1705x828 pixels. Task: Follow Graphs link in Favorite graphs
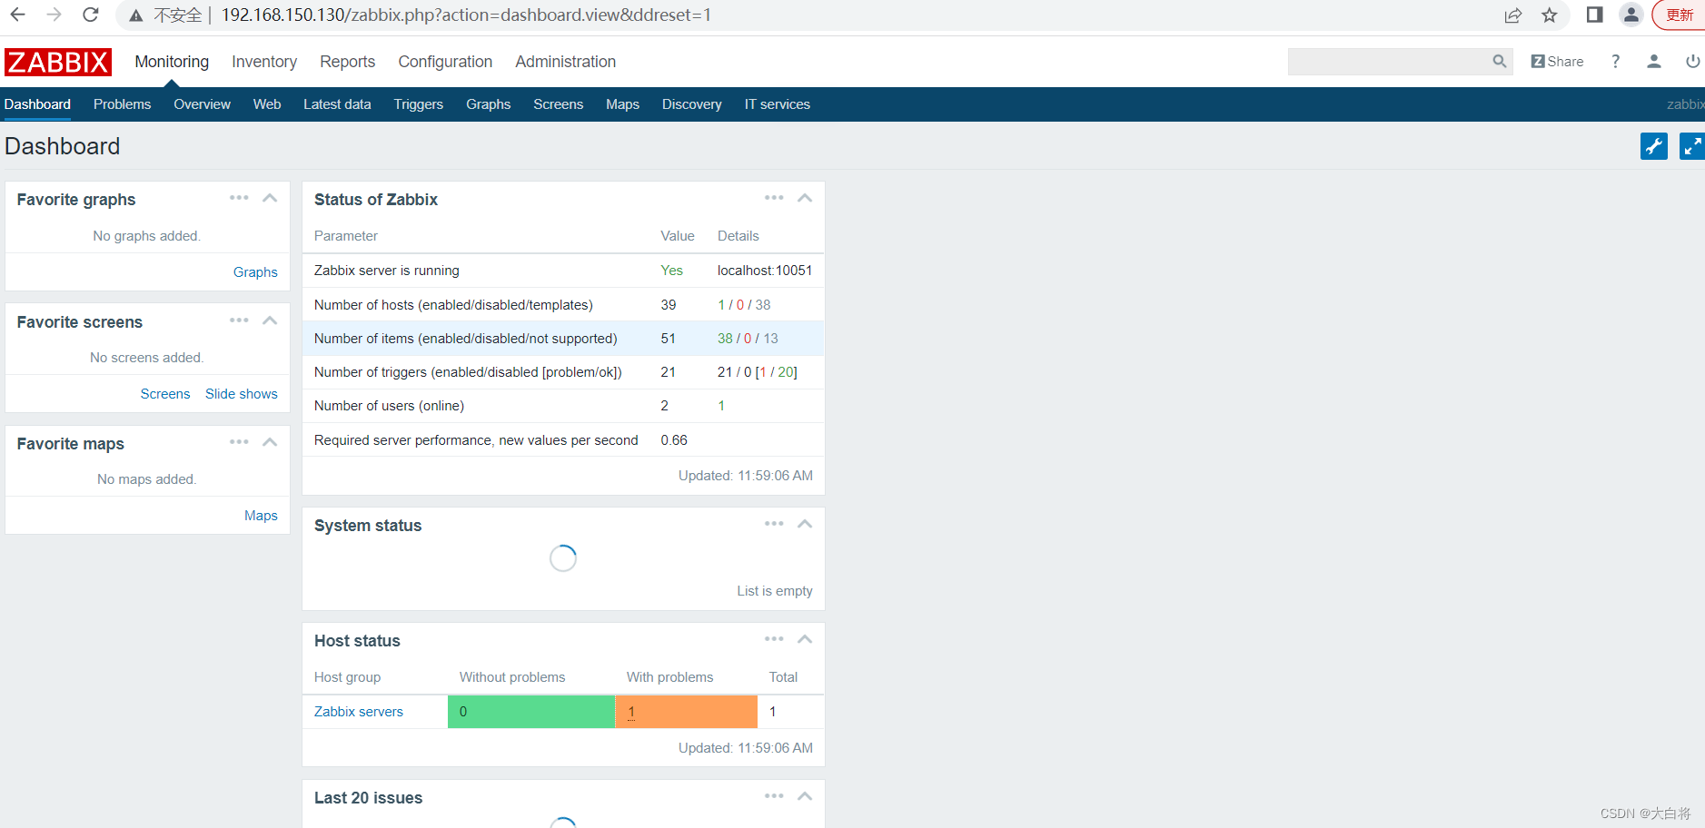click(255, 272)
